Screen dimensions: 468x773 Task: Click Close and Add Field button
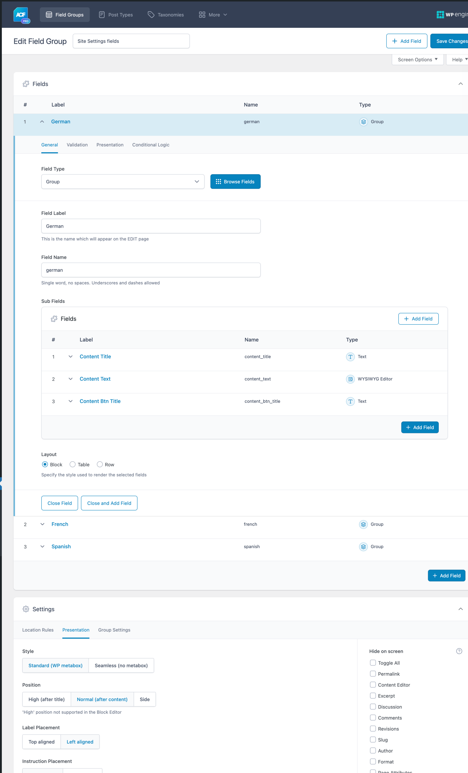tap(109, 503)
